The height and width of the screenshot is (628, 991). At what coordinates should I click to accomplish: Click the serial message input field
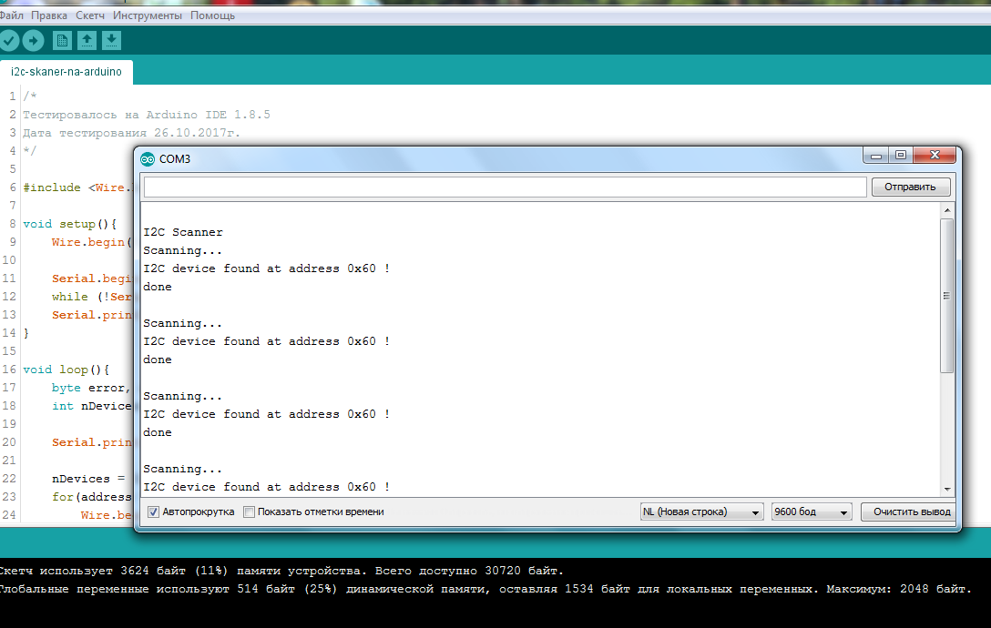point(505,187)
